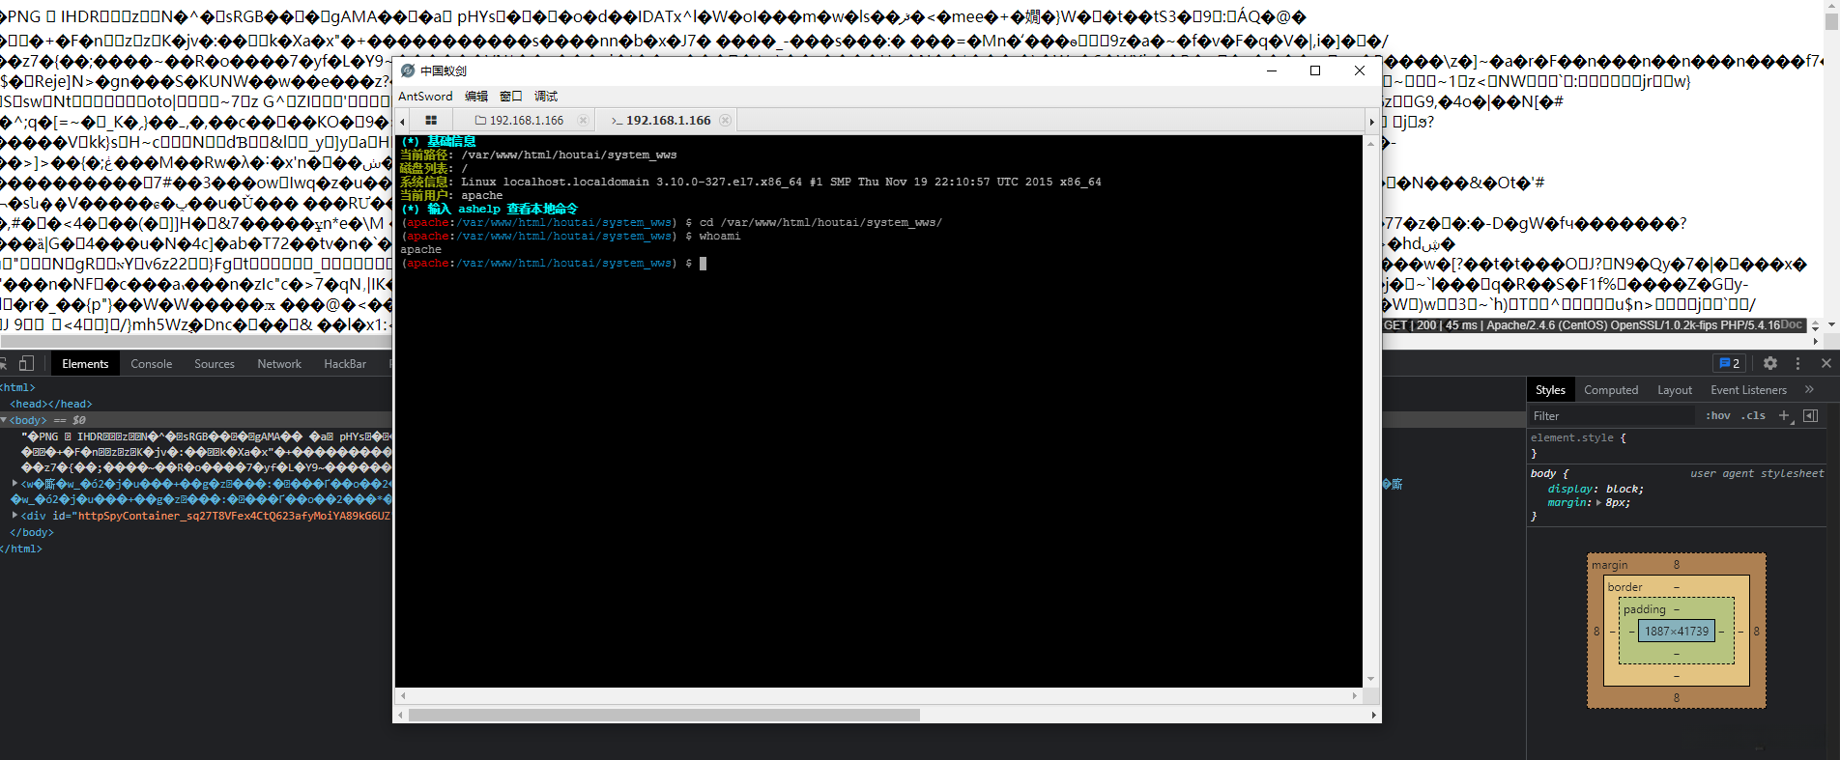The image size is (1840, 760).
Task: Close the DevTools panel
Action: click(x=1826, y=363)
